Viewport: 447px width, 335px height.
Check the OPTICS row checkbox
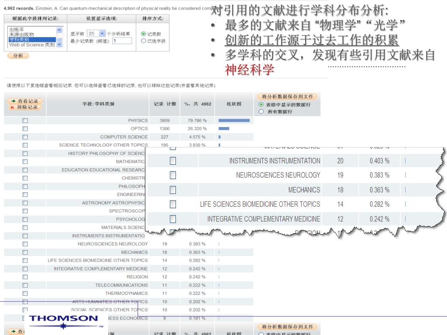[x=25, y=129]
